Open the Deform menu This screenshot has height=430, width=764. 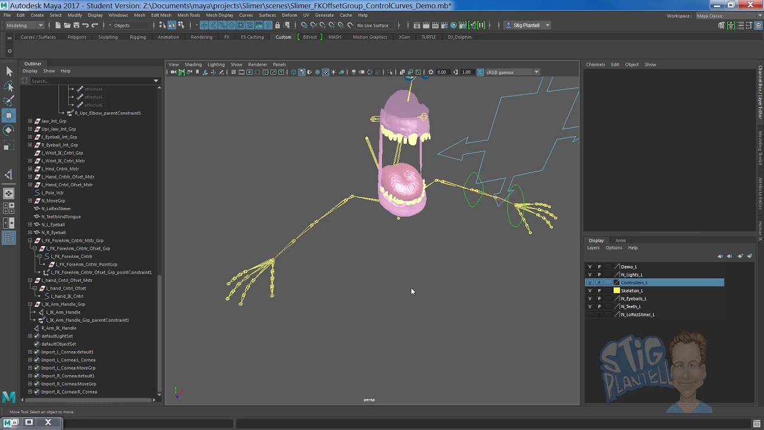[289, 15]
